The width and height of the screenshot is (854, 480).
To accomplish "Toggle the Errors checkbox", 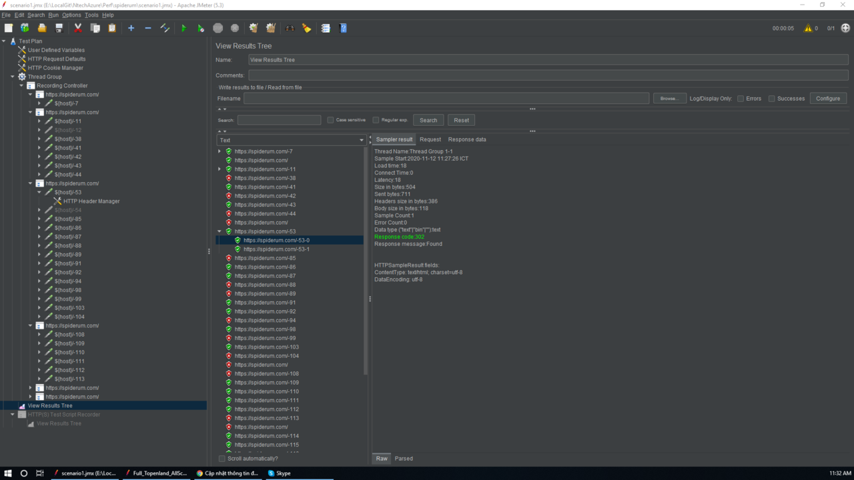I will (x=741, y=99).
